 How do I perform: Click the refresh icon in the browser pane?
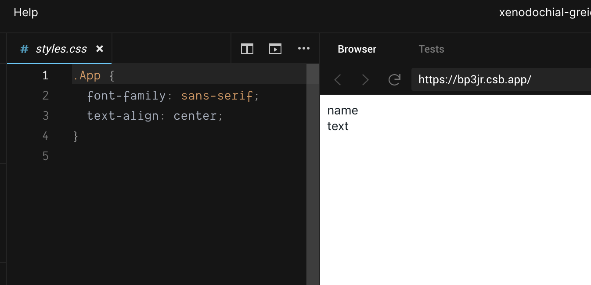click(394, 79)
